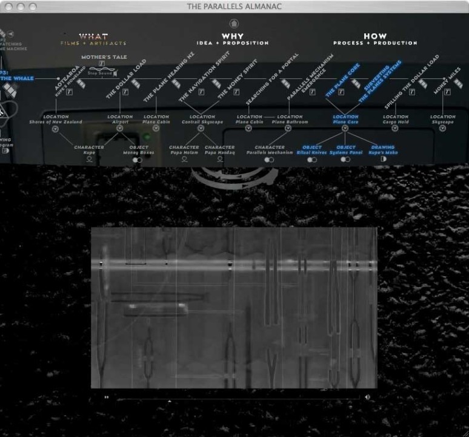Click the Stop Sound button
This screenshot has width=469, height=437.
click(x=101, y=73)
